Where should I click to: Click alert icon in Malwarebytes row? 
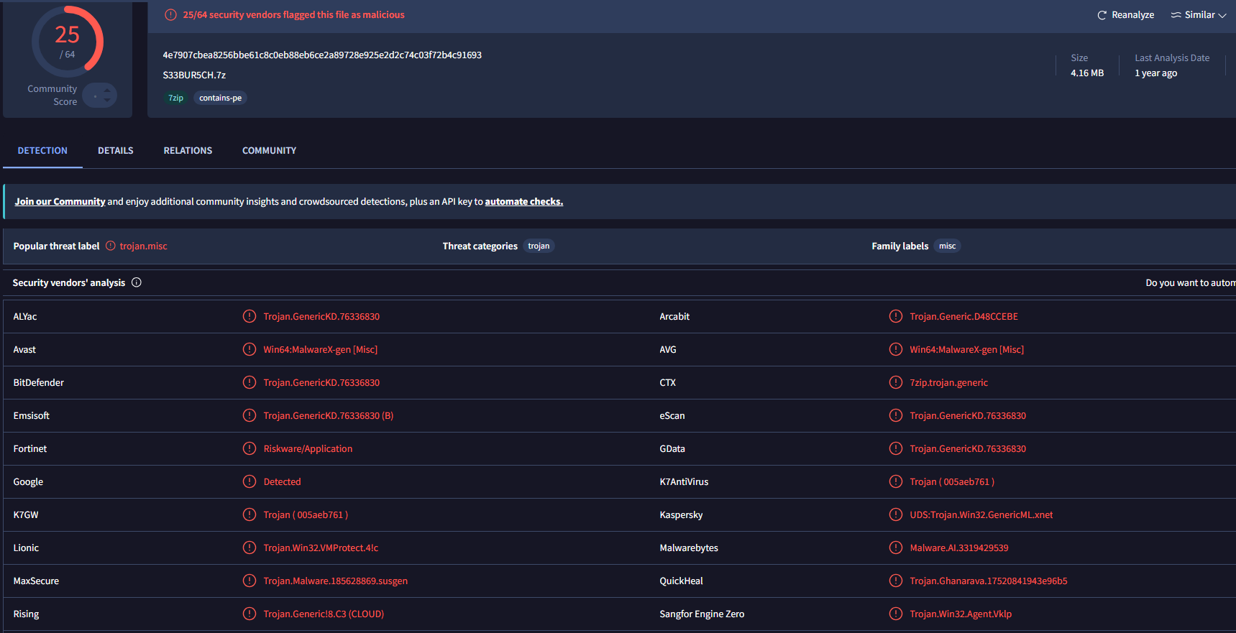(x=896, y=547)
